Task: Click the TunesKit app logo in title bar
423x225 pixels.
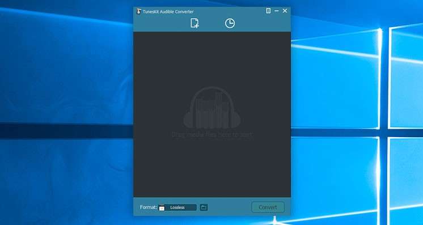Action: (139, 11)
